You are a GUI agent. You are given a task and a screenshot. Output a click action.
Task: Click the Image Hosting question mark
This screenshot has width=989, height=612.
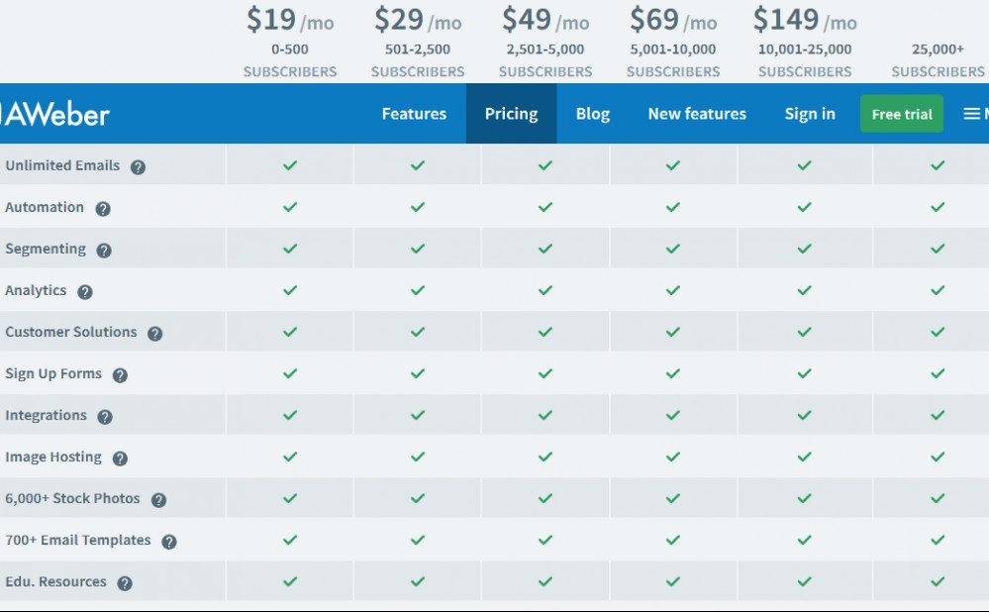coord(120,459)
